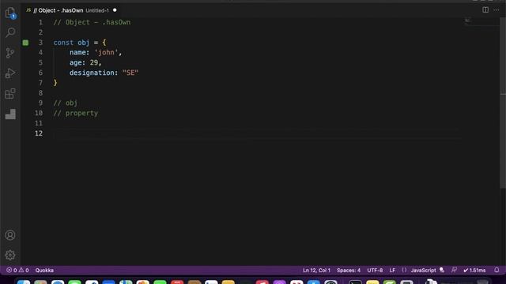
Task: Click the editor vertical scrollbar
Action: (503, 103)
